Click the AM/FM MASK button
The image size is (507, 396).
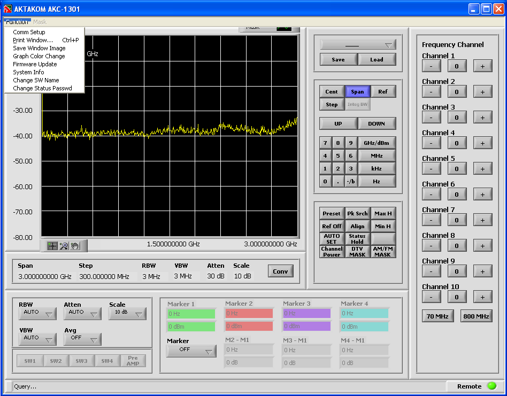(383, 252)
